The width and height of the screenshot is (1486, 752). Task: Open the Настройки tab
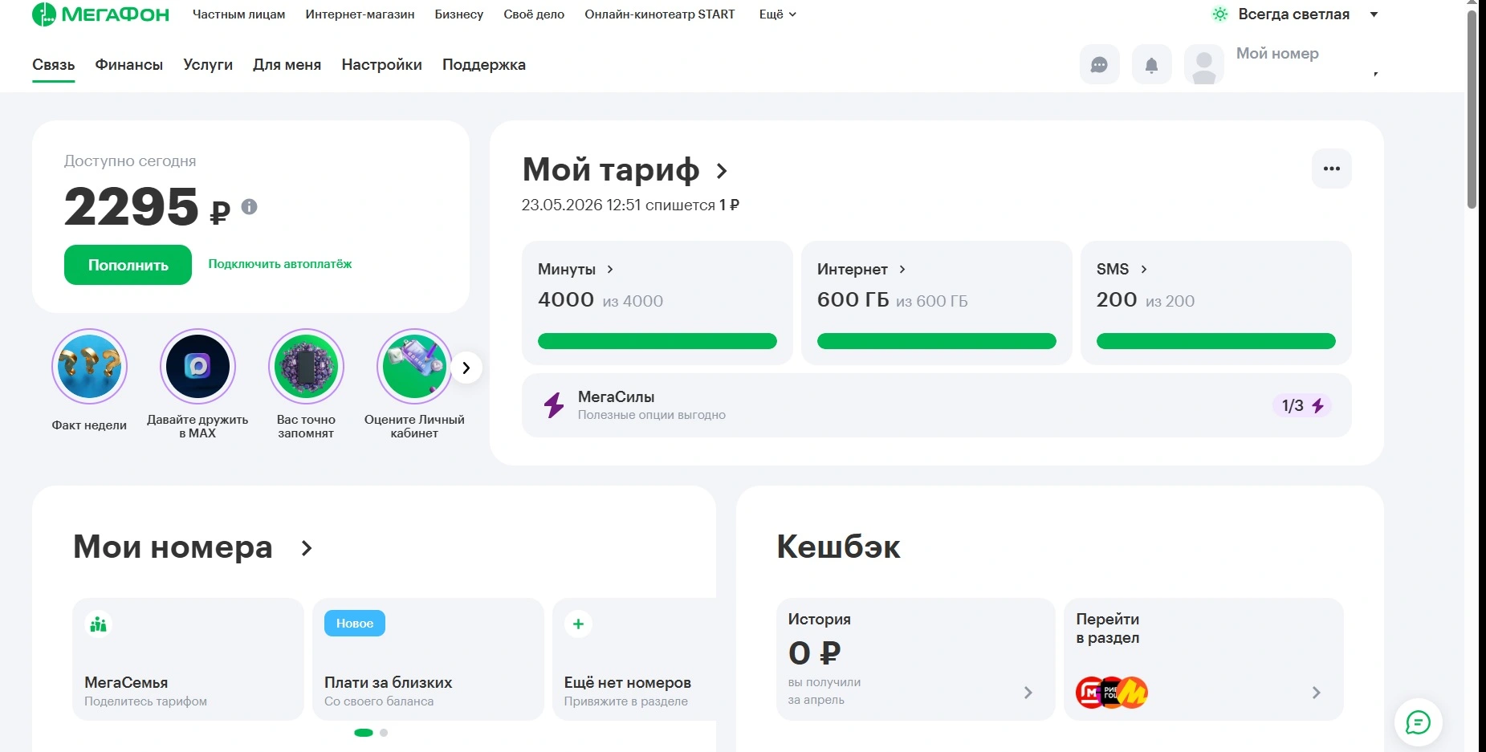click(x=381, y=65)
